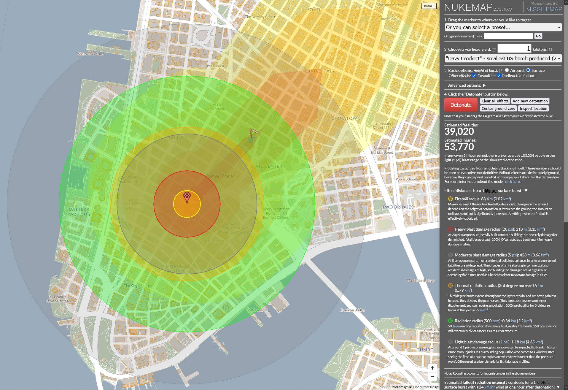Screen dimensions: 568x390
Task: Select the Airburst radio button
Action: (507, 70)
